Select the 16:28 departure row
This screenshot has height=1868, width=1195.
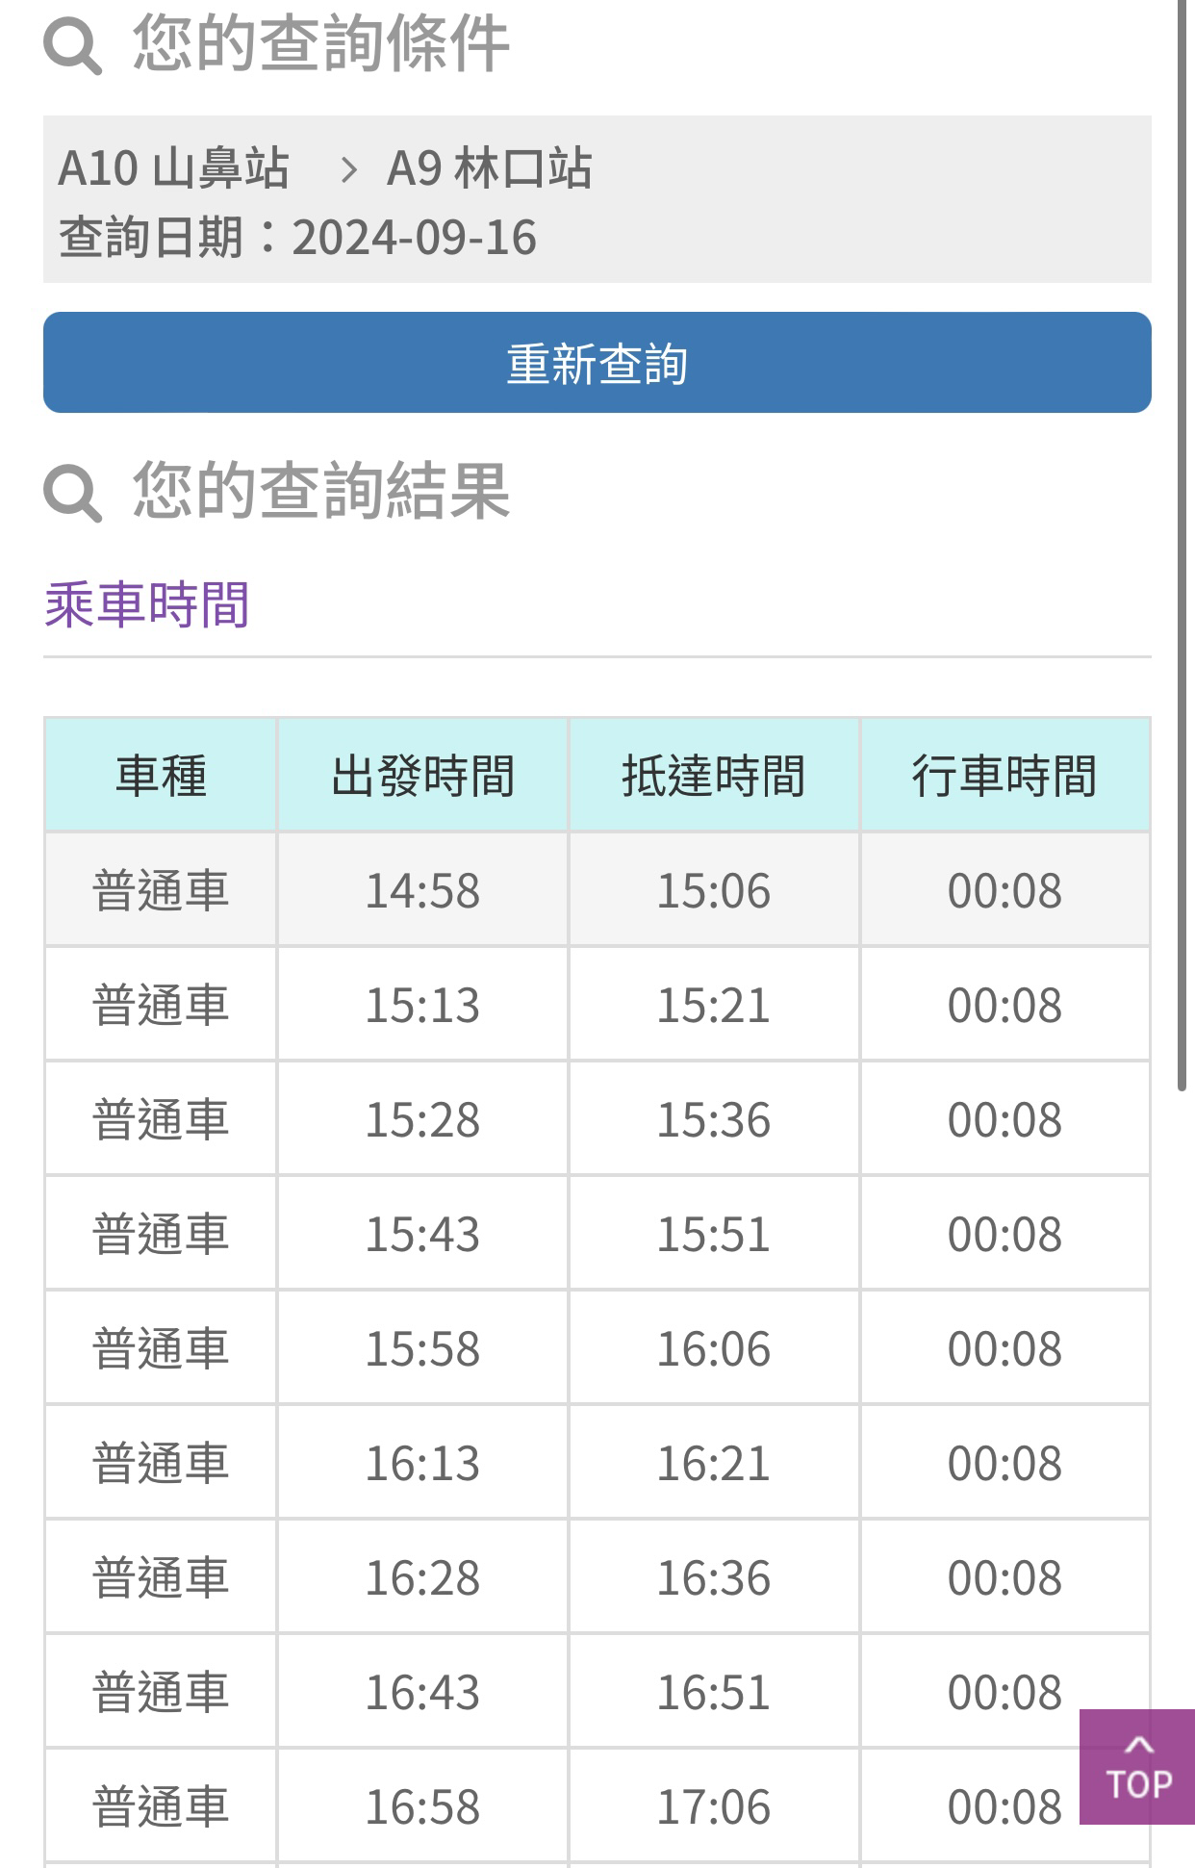[597, 1576]
